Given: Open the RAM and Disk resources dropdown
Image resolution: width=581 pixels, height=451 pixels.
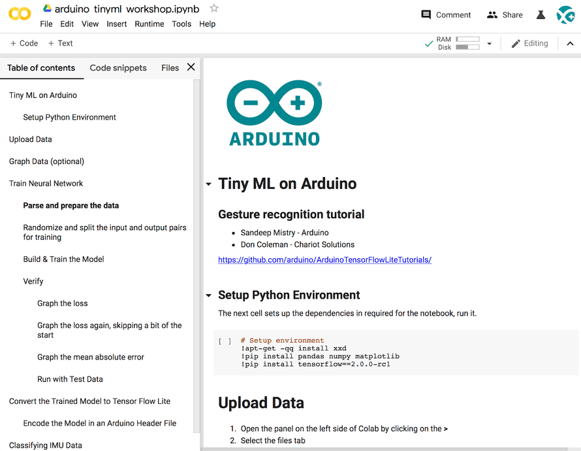Looking at the screenshot, I should (x=488, y=43).
